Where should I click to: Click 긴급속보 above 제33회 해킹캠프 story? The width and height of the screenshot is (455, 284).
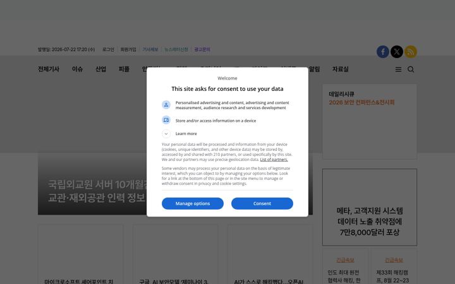pos(394,260)
